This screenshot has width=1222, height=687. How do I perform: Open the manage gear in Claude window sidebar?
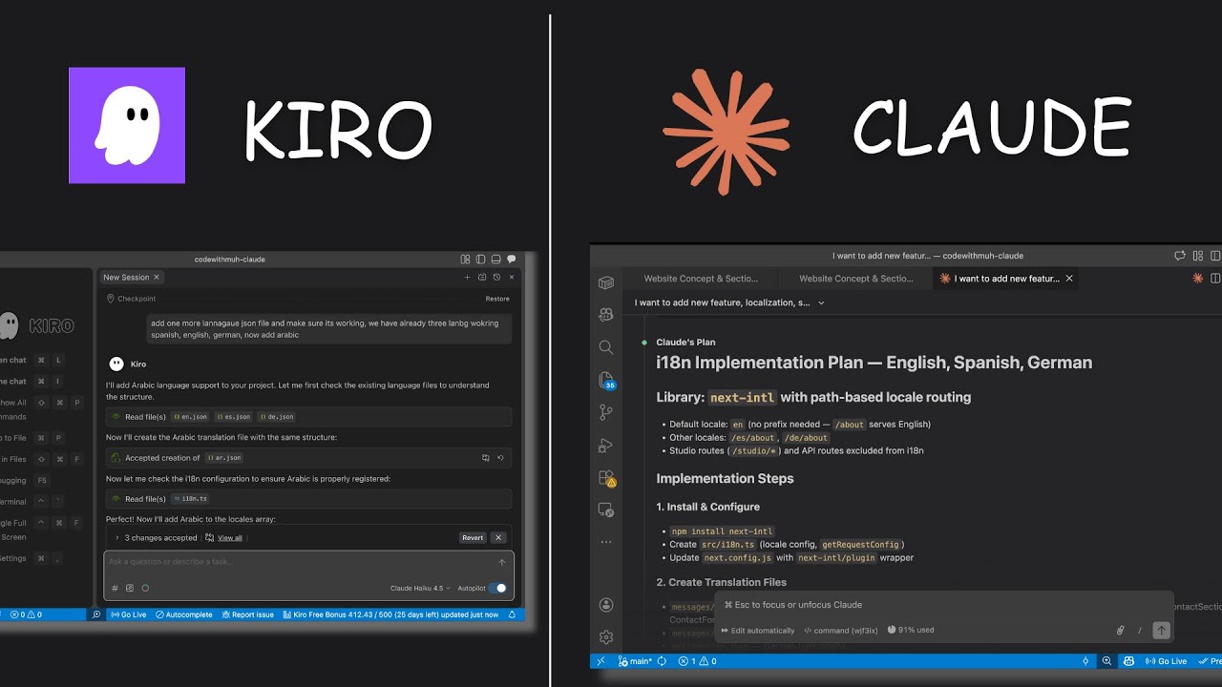coord(606,636)
